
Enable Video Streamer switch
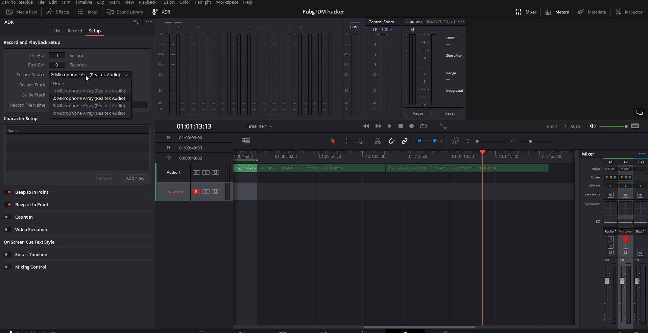tap(8, 229)
